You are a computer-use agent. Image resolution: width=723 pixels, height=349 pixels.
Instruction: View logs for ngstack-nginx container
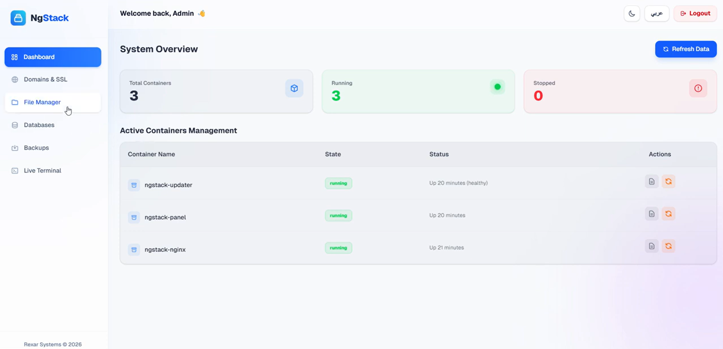(651, 246)
